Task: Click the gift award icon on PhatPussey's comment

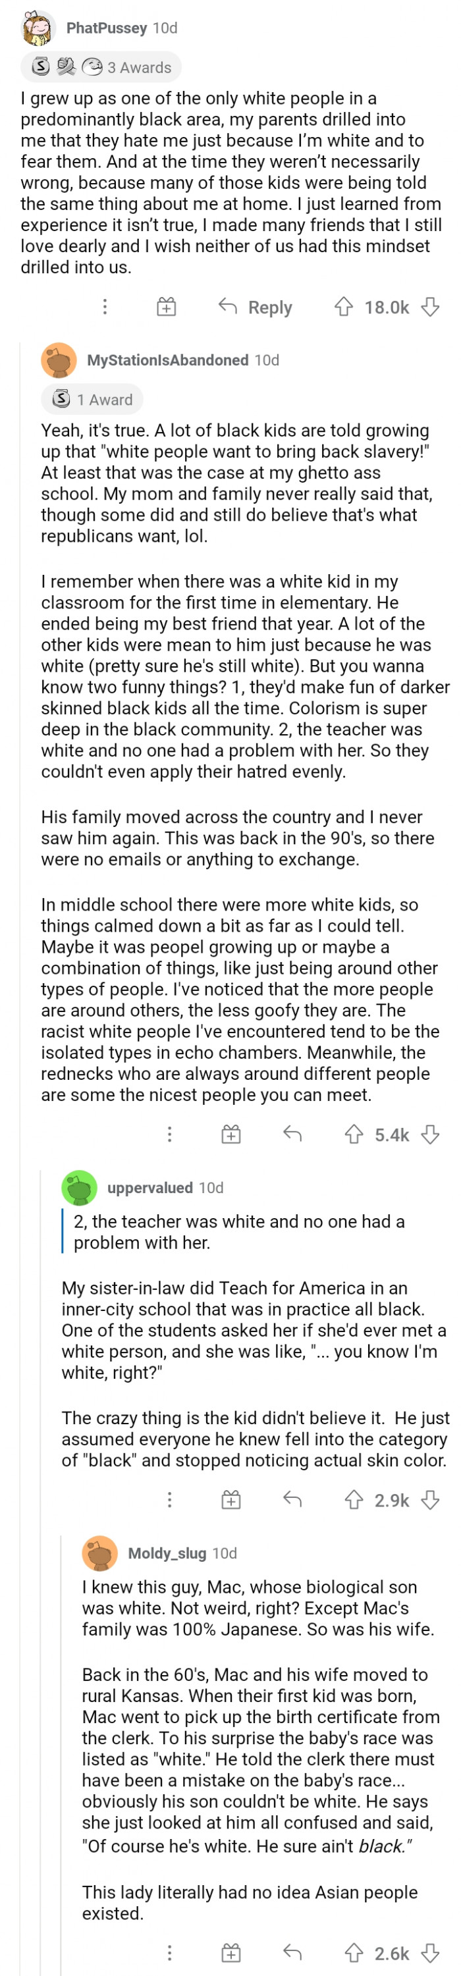Action: pos(167,307)
